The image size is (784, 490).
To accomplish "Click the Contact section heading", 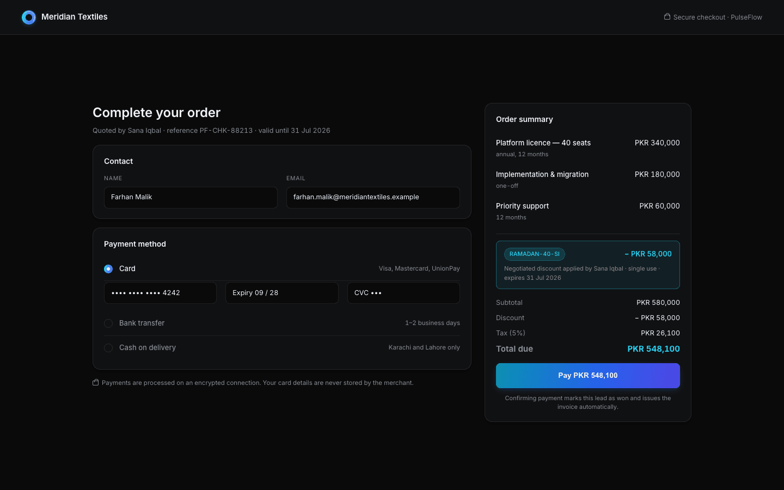I will 118,161.
